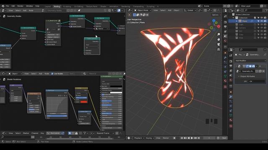
Task: Open Node menu in shader editor header
Action: [46, 74]
